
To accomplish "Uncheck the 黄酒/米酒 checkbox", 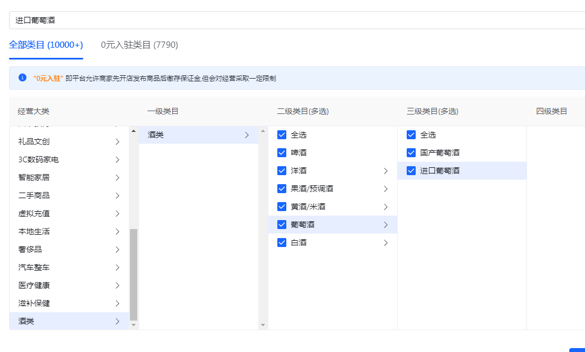I will (282, 206).
